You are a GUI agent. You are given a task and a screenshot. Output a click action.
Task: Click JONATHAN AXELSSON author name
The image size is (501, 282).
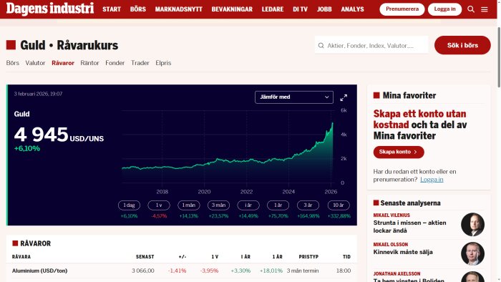click(397, 273)
